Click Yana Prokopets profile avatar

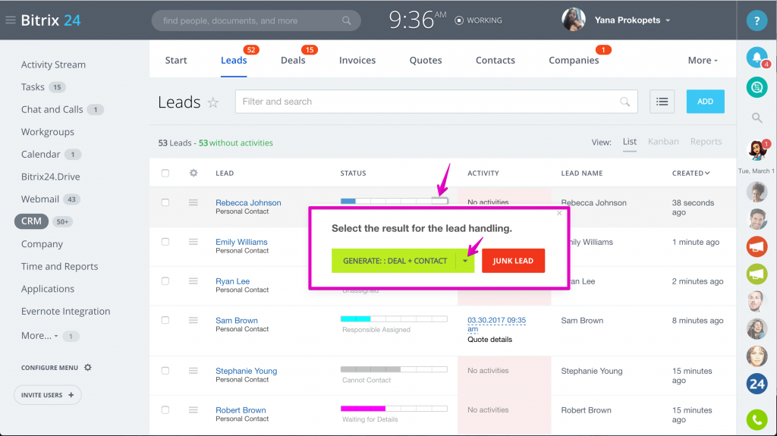pos(574,20)
